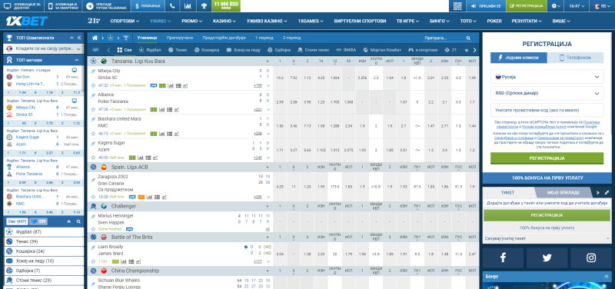Switch to the МОЈЕ ОПКЛАДЕ tab

tap(563, 192)
